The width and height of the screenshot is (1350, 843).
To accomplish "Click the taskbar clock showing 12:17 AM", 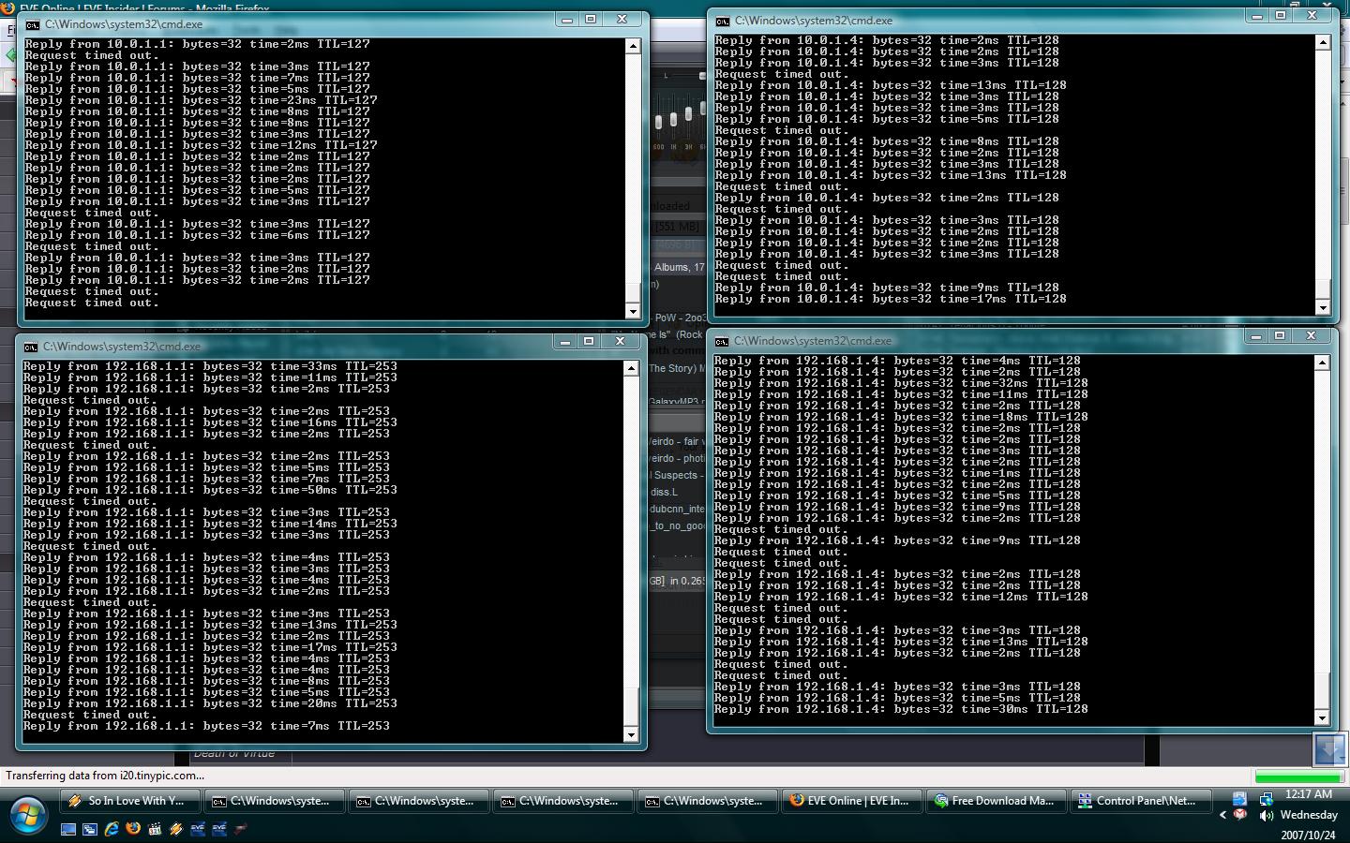I will [x=1309, y=794].
